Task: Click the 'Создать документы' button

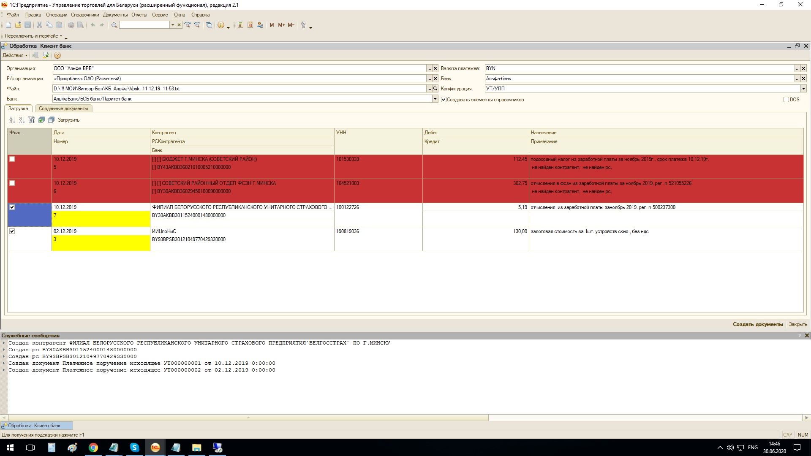Action: pos(758,324)
